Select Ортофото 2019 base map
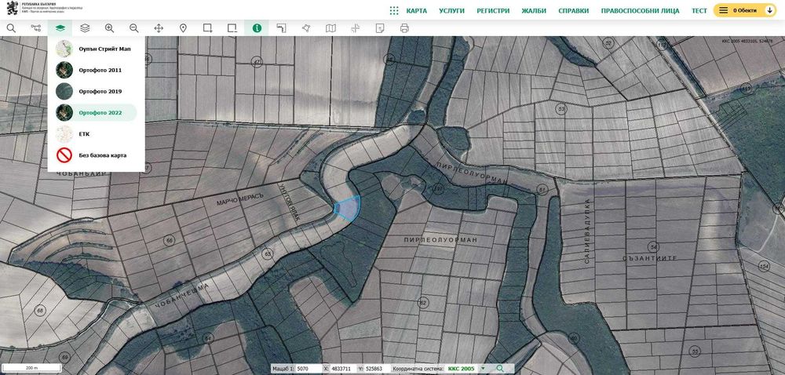785x375 pixels. [x=100, y=91]
